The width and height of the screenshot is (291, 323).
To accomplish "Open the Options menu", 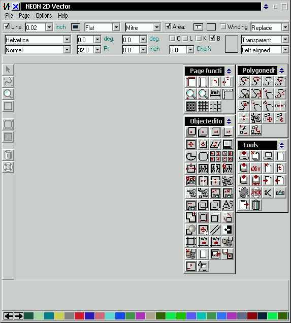I will (x=44, y=16).
